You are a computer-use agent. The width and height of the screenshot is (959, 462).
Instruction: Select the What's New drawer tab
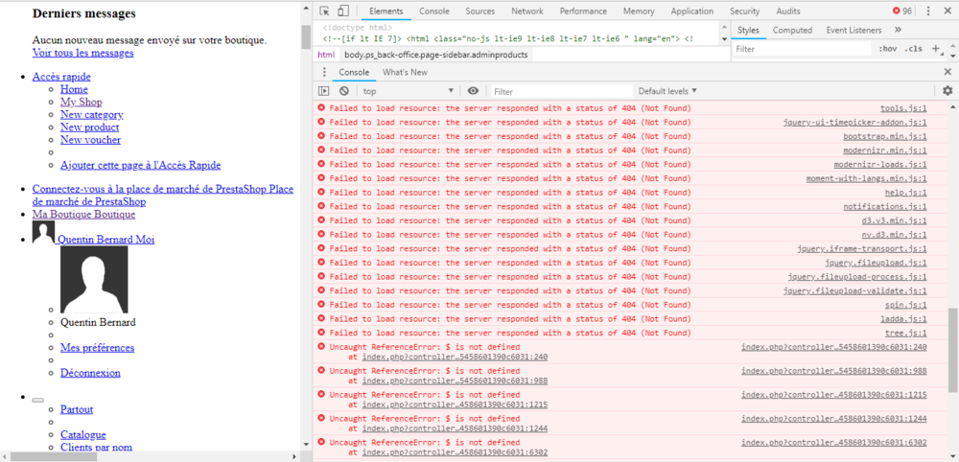click(x=405, y=72)
